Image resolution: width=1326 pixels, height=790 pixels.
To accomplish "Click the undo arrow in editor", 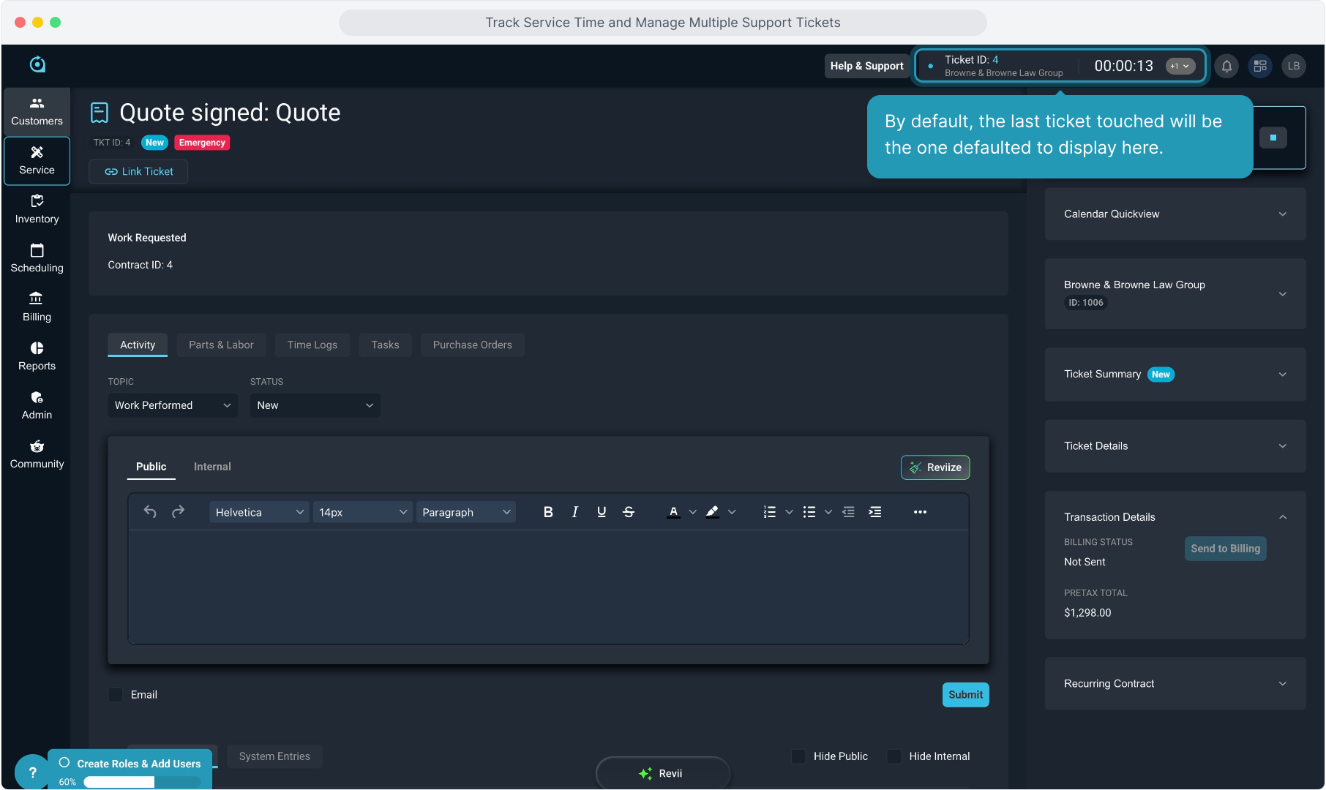I will (150, 512).
